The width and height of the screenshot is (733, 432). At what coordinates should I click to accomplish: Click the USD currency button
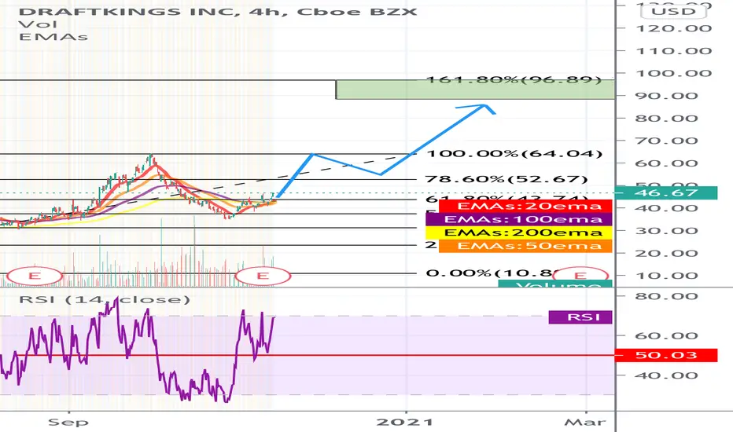pyautogui.click(x=674, y=11)
